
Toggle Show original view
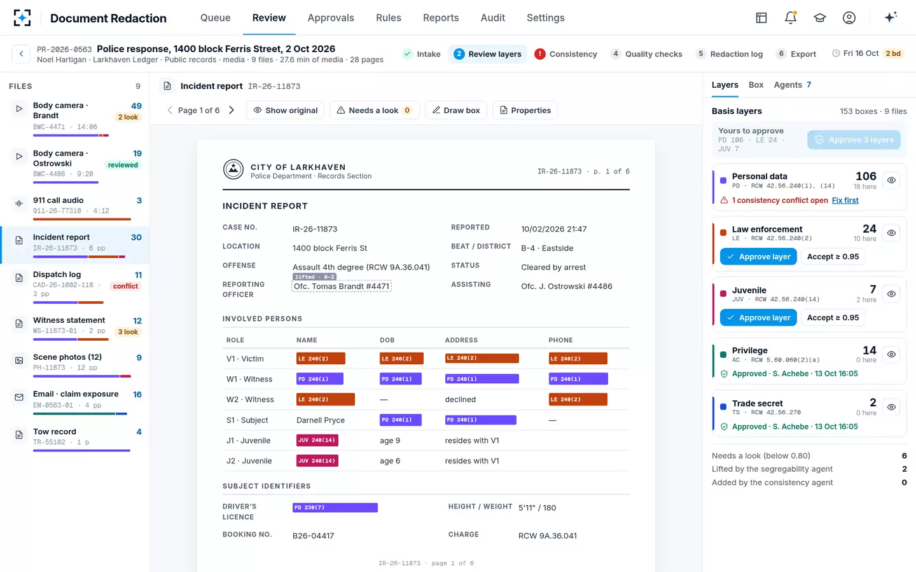286,110
